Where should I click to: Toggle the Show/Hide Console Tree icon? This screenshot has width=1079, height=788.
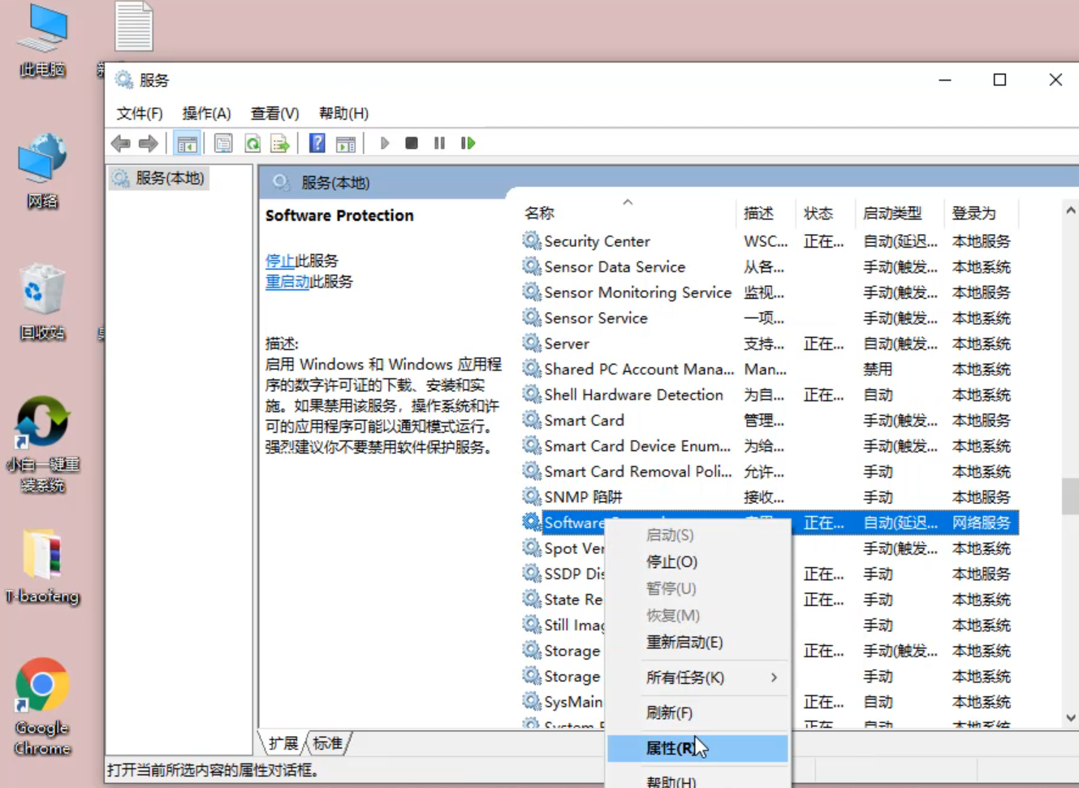pos(187,144)
